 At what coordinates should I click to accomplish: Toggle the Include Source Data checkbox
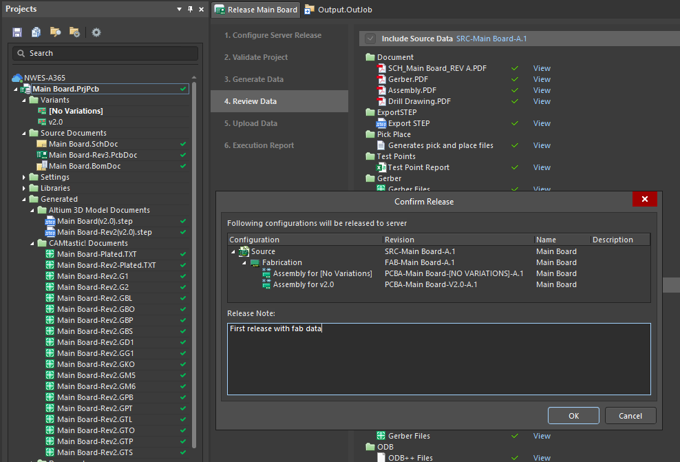point(370,39)
